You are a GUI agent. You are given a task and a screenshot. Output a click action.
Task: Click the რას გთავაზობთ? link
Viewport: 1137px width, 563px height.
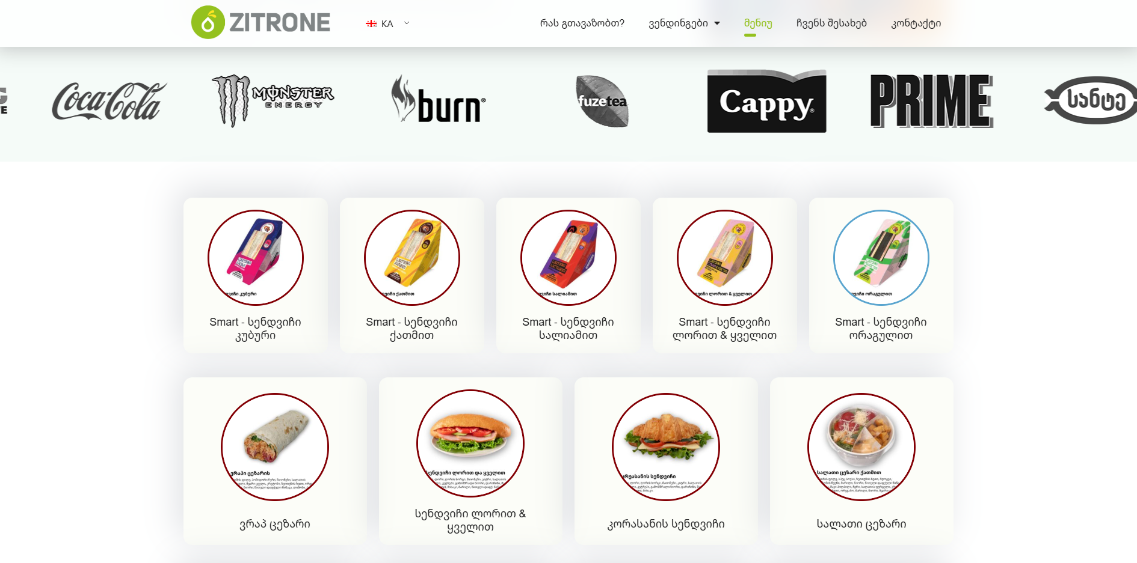coord(582,23)
